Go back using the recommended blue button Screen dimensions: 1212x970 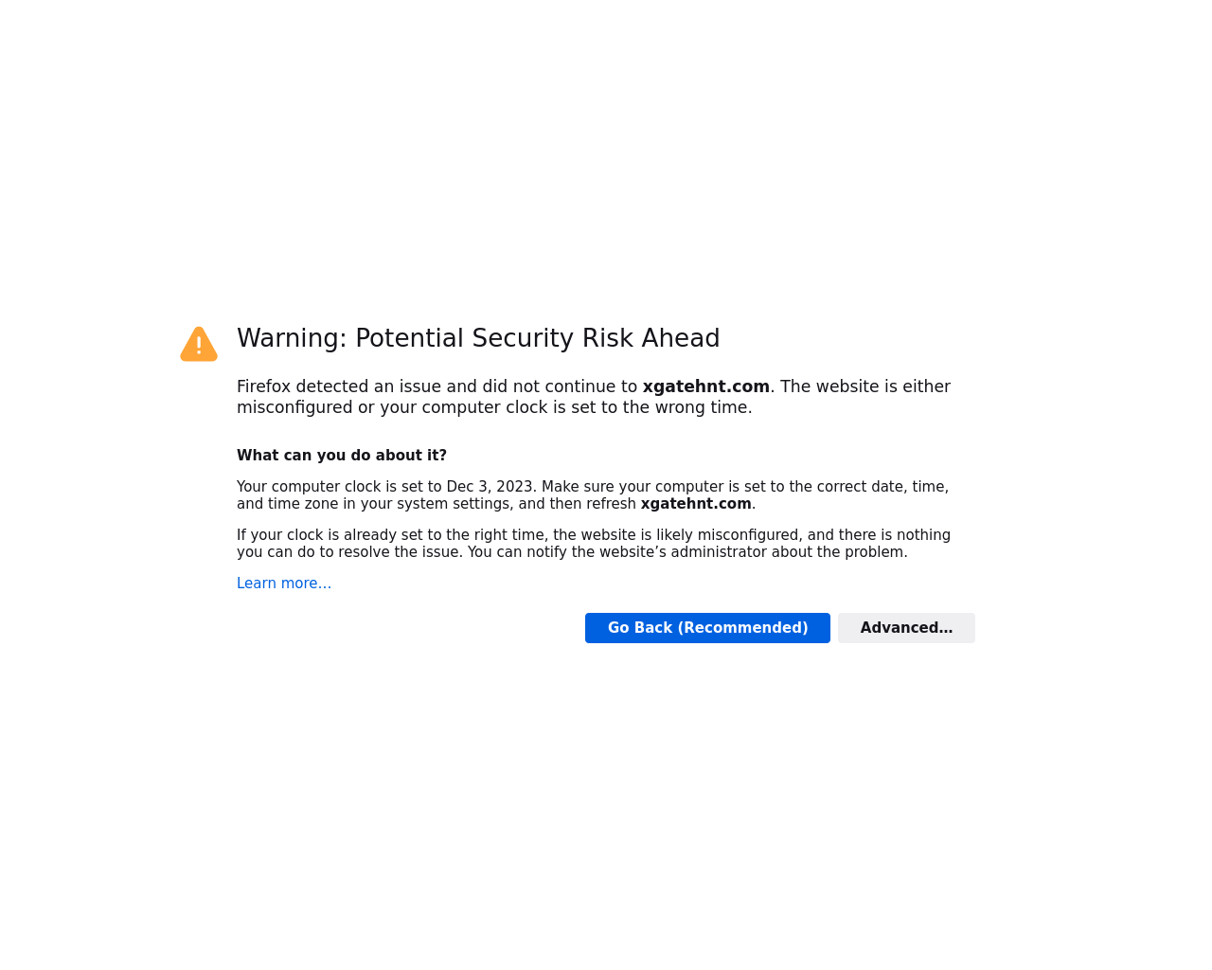tap(707, 628)
